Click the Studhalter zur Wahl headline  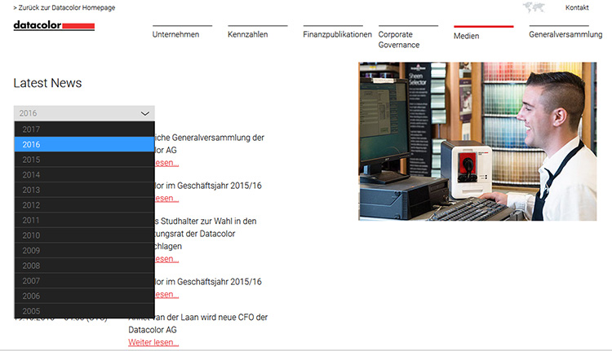(206, 234)
